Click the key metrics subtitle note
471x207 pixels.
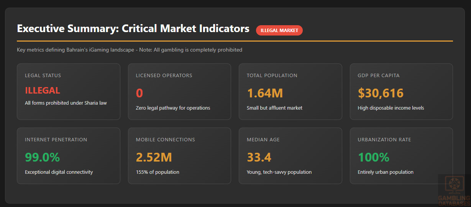point(130,50)
